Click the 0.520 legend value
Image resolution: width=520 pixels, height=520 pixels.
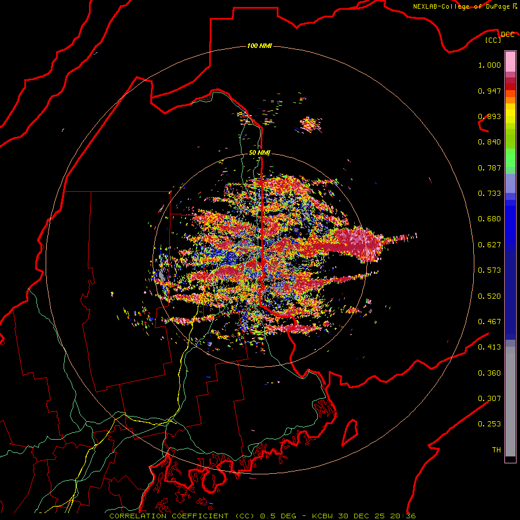pos(489,296)
